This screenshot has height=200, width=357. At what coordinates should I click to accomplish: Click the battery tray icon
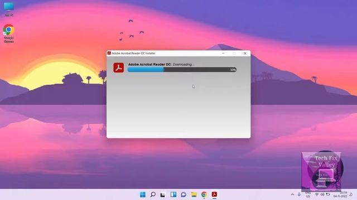[x=328, y=194]
